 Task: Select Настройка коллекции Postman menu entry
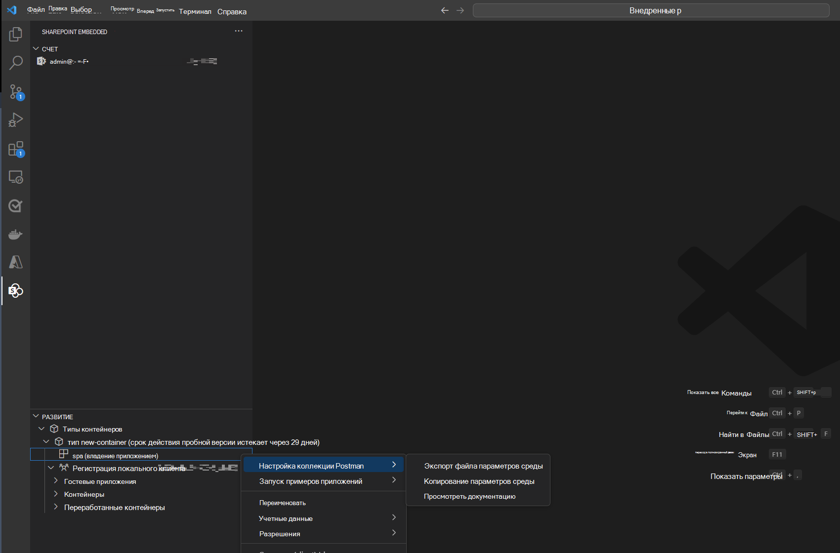324,466
